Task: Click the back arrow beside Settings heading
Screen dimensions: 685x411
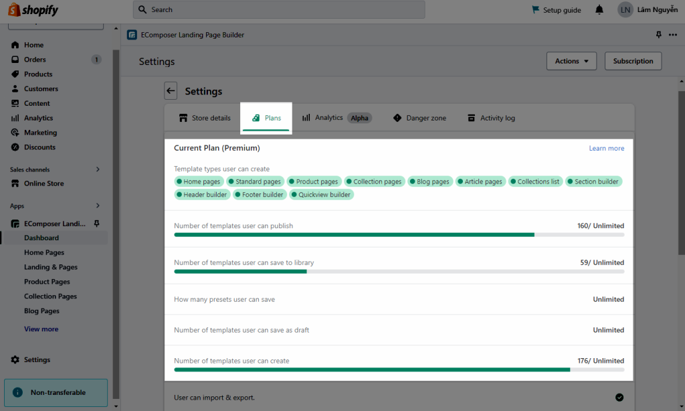Action: click(171, 91)
